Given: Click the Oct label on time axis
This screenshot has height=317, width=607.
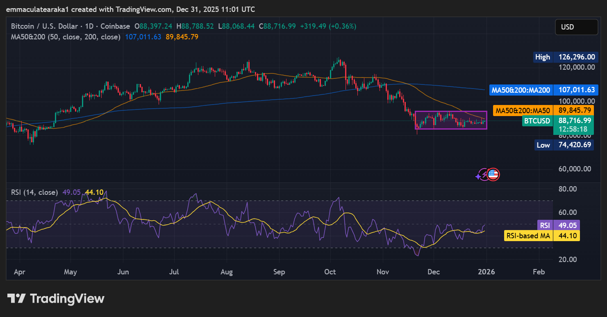Looking at the screenshot, I should (x=330, y=272).
